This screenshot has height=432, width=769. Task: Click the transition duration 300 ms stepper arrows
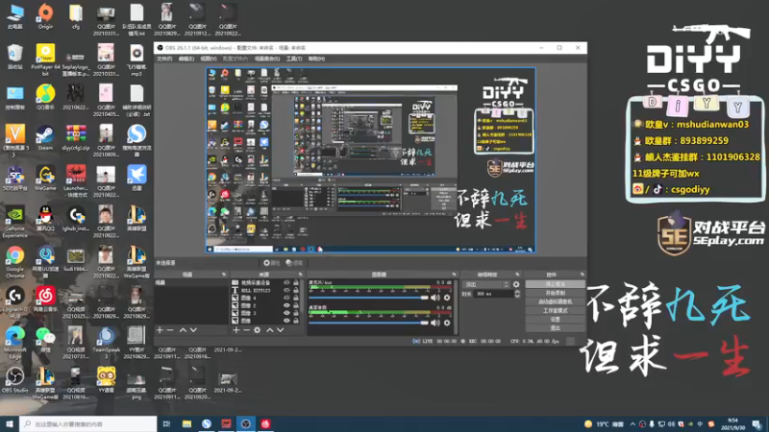tap(517, 294)
